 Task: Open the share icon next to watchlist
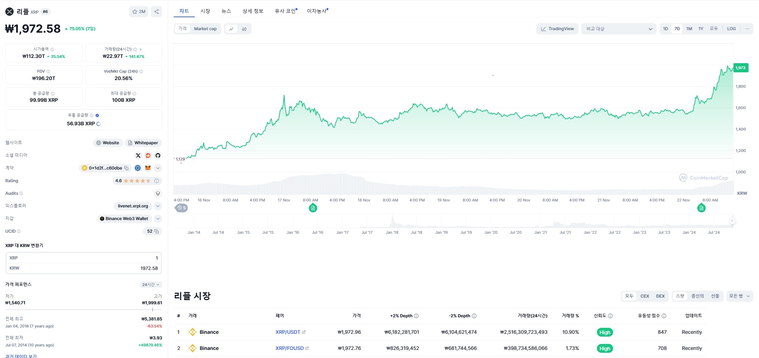(x=157, y=12)
